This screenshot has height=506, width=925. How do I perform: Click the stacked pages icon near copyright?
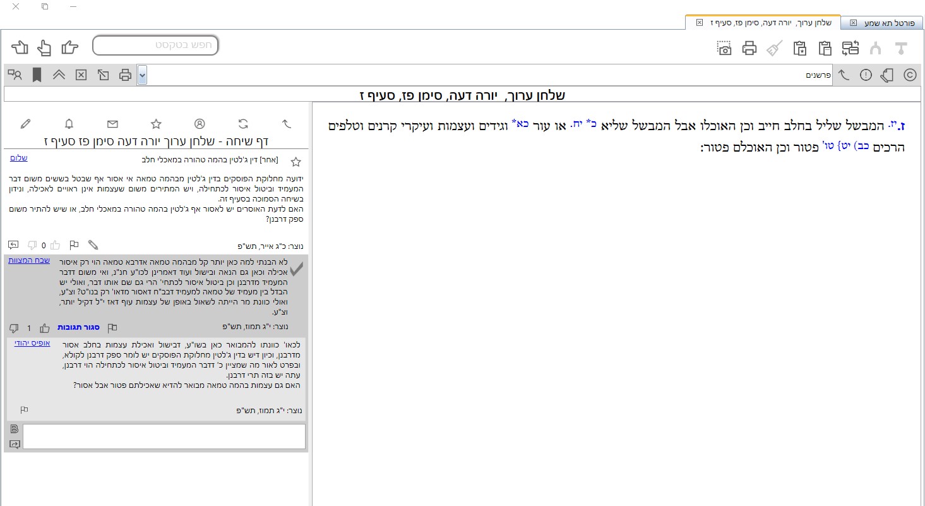pos(887,75)
